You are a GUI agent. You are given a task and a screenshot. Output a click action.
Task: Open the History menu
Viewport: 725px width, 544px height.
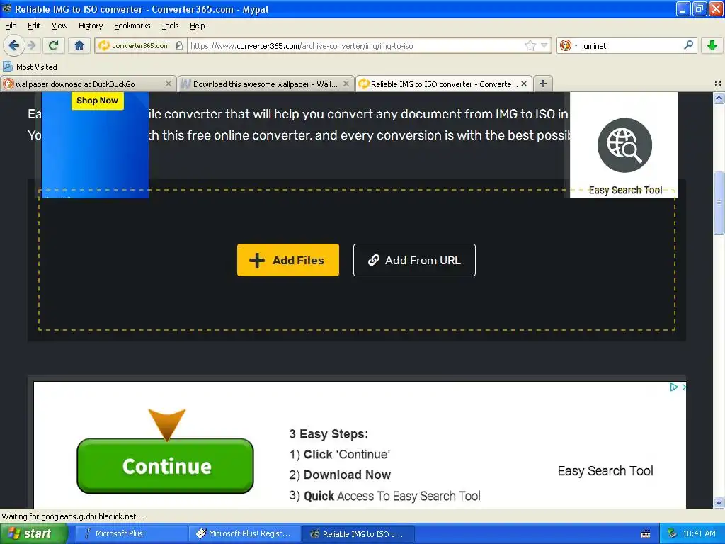pyautogui.click(x=90, y=25)
